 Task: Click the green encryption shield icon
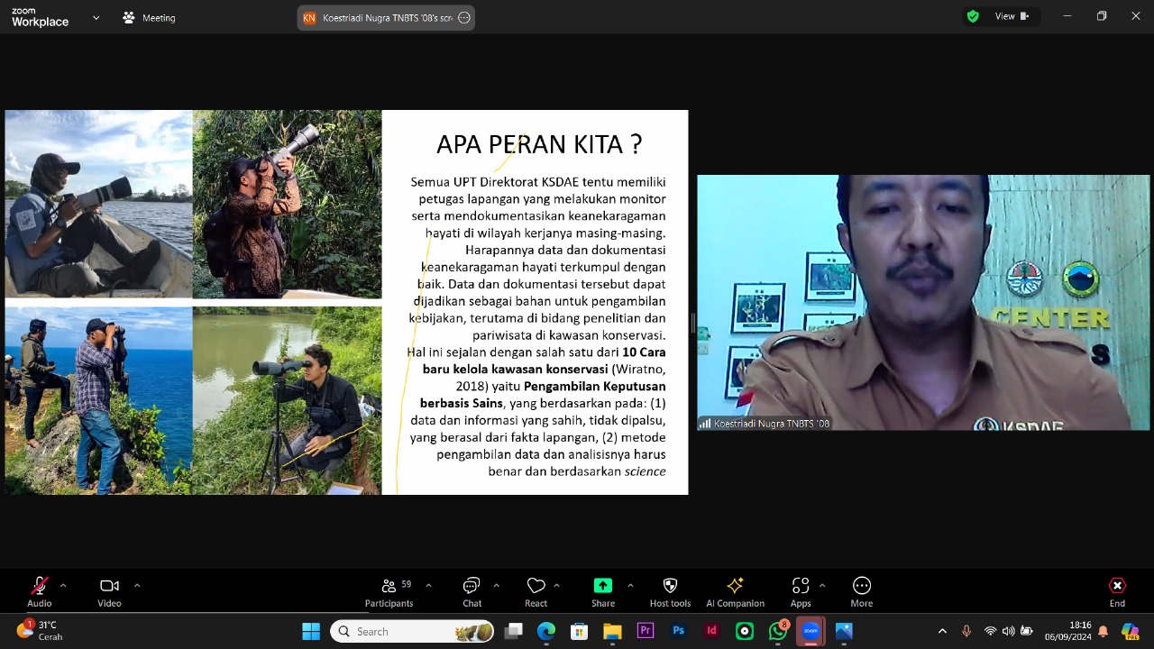(x=973, y=16)
